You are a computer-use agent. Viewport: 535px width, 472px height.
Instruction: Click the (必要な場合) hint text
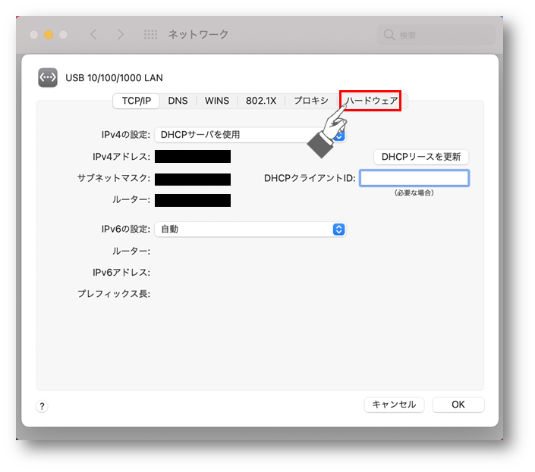[x=414, y=192]
